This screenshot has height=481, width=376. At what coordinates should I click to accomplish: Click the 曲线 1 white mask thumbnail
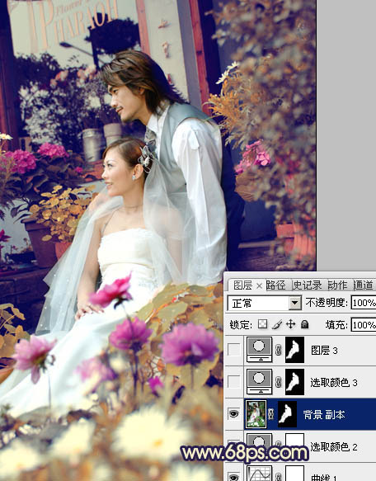pyautogui.click(x=294, y=474)
